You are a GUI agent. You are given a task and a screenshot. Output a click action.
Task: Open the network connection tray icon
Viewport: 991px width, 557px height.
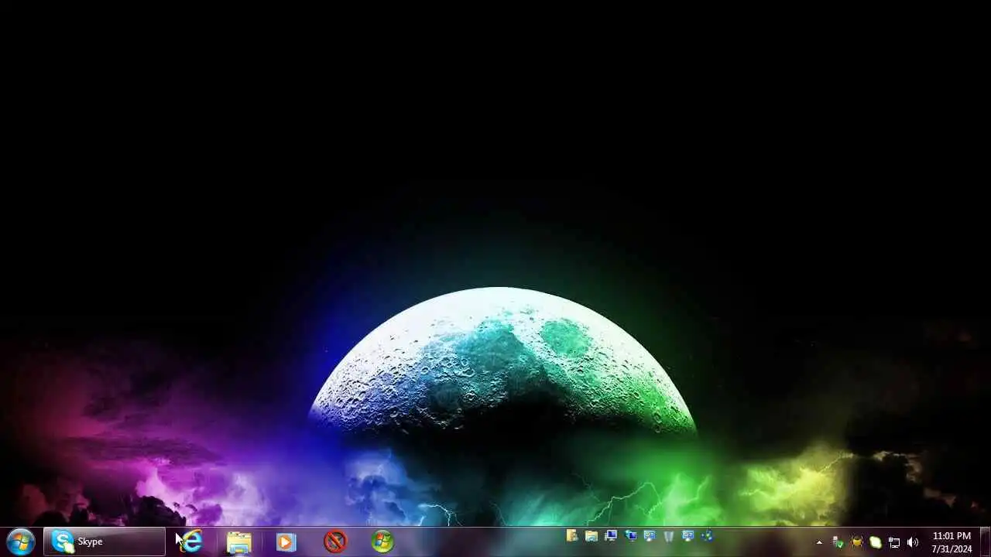pyautogui.click(x=894, y=542)
